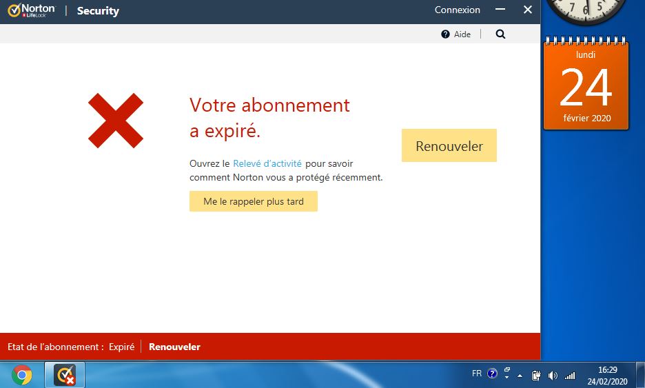This screenshot has width=645, height=388.
Task: Click the large Renouveler button
Action: coord(449,145)
